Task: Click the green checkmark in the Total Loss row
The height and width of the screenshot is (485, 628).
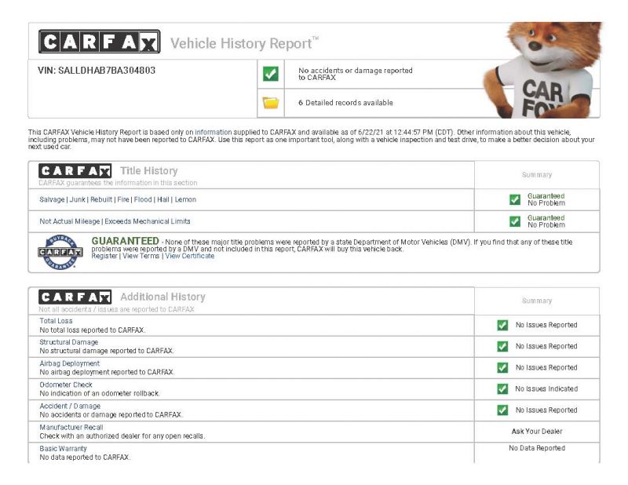Action: [502, 325]
